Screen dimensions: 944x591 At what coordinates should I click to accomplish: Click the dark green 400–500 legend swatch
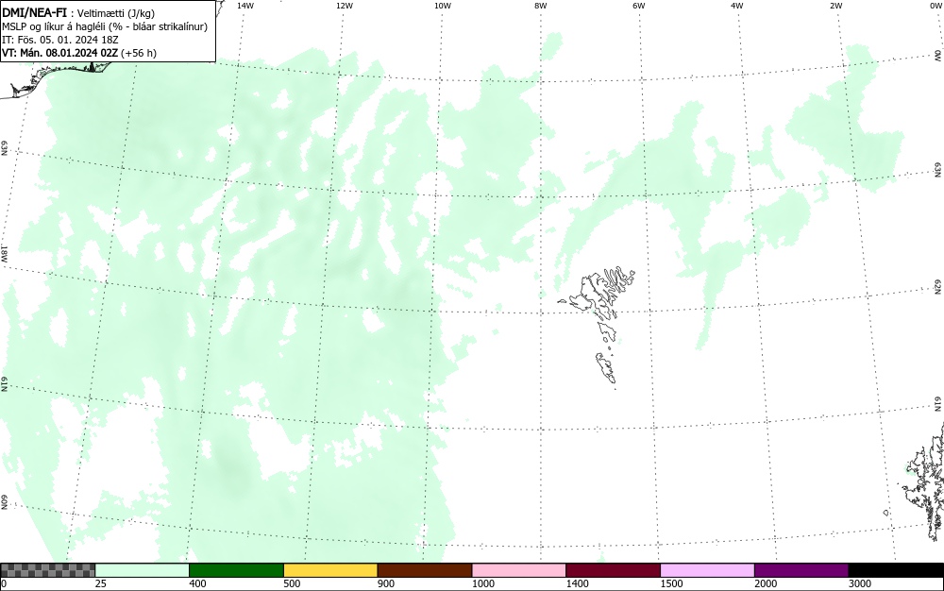236,570
